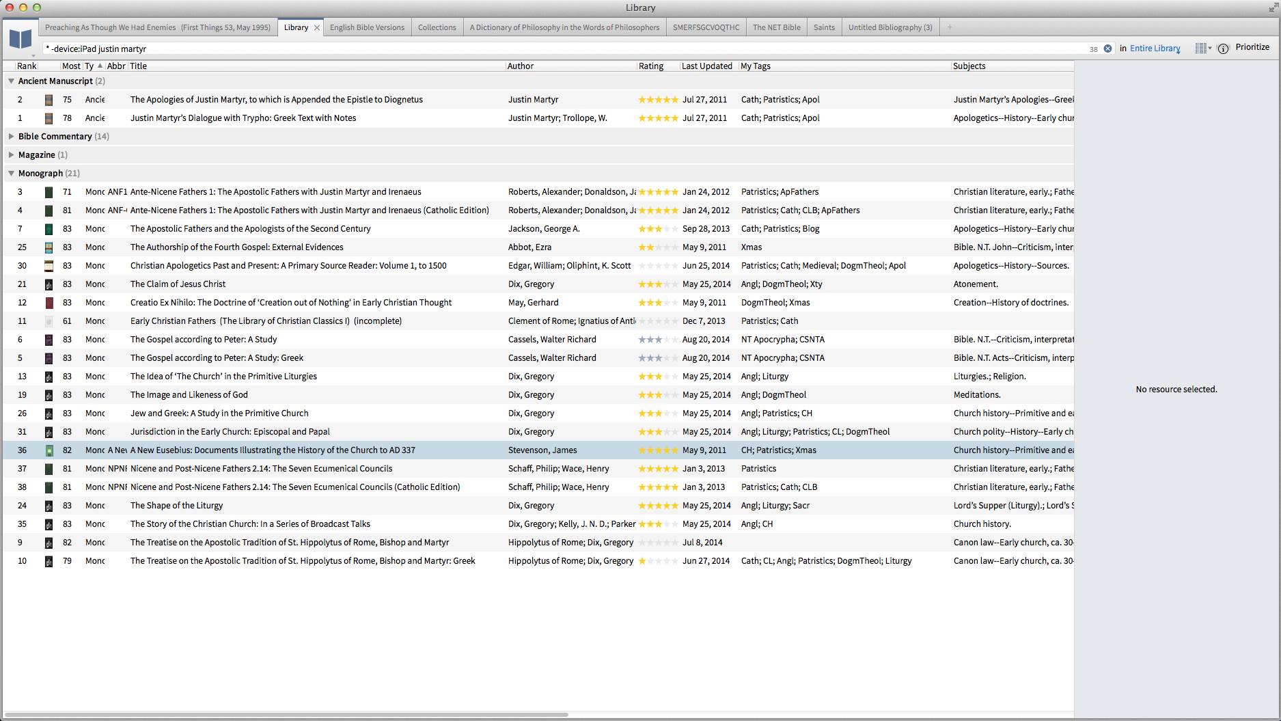Open the library view options dropdown
The image size is (1281, 721).
point(1203,48)
